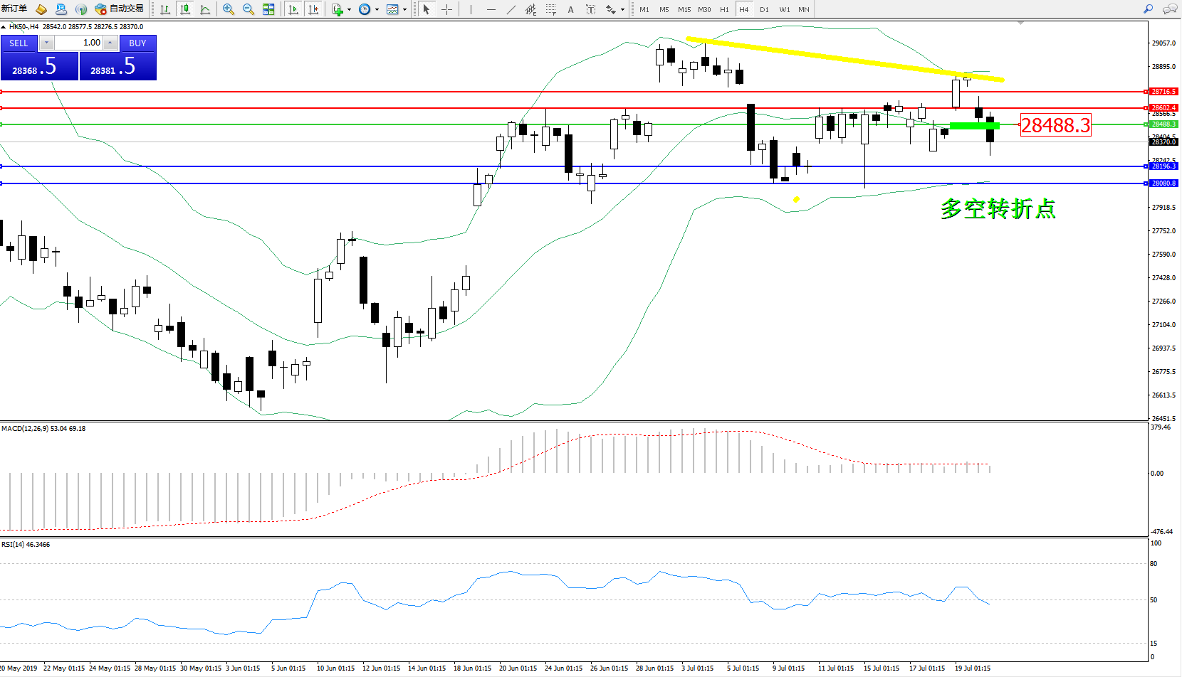1182x677 pixels.
Task: Click the zoom out magnifier icon
Action: click(x=249, y=9)
